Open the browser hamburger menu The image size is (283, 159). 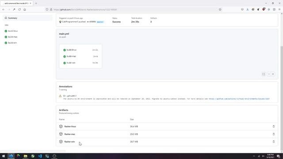pyautogui.click(x=279, y=9)
